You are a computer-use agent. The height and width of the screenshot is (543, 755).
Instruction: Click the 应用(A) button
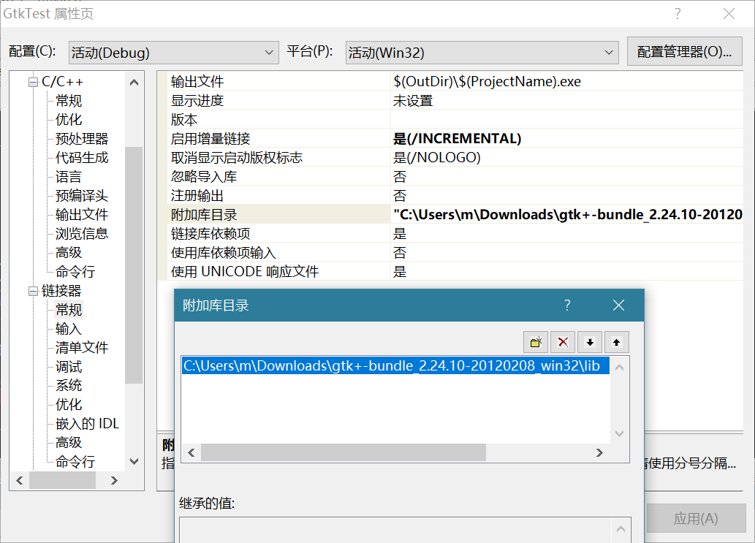click(695, 519)
